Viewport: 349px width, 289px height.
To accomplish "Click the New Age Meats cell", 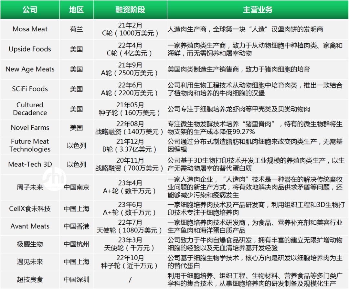I will [30, 69].
